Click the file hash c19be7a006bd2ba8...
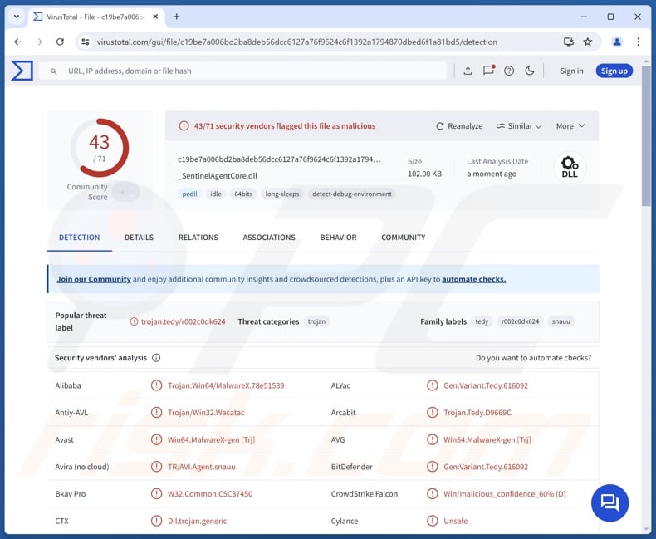The width and height of the screenshot is (656, 539). pos(279,159)
